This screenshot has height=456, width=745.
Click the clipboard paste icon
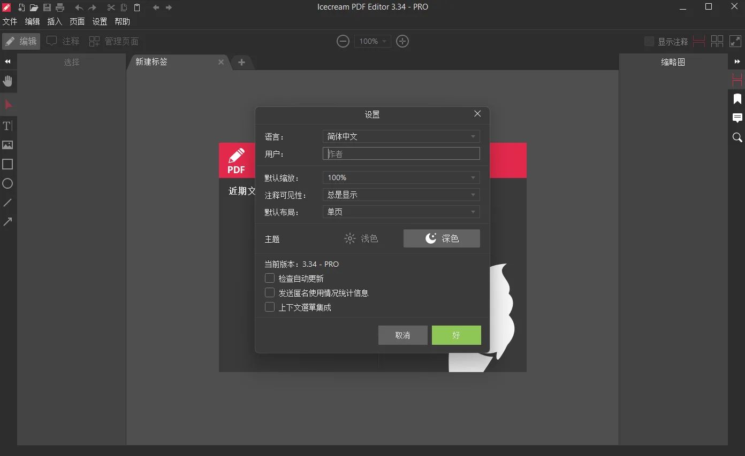pos(137,7)
